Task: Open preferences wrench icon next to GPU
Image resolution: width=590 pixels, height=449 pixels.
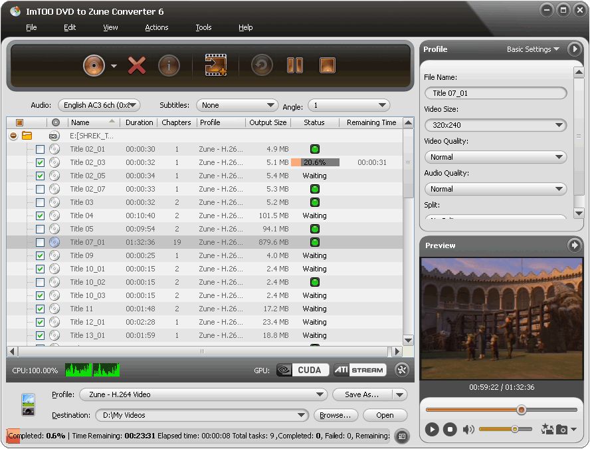Action: click(401, 370)
